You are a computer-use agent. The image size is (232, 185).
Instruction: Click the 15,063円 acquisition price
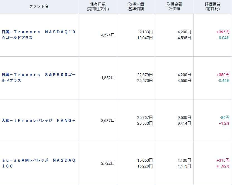point(145,160)
